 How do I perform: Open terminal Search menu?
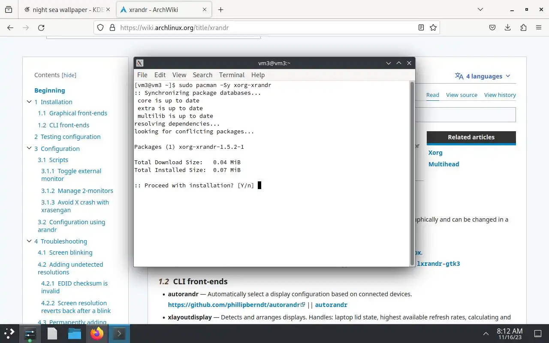click(202, 75)
